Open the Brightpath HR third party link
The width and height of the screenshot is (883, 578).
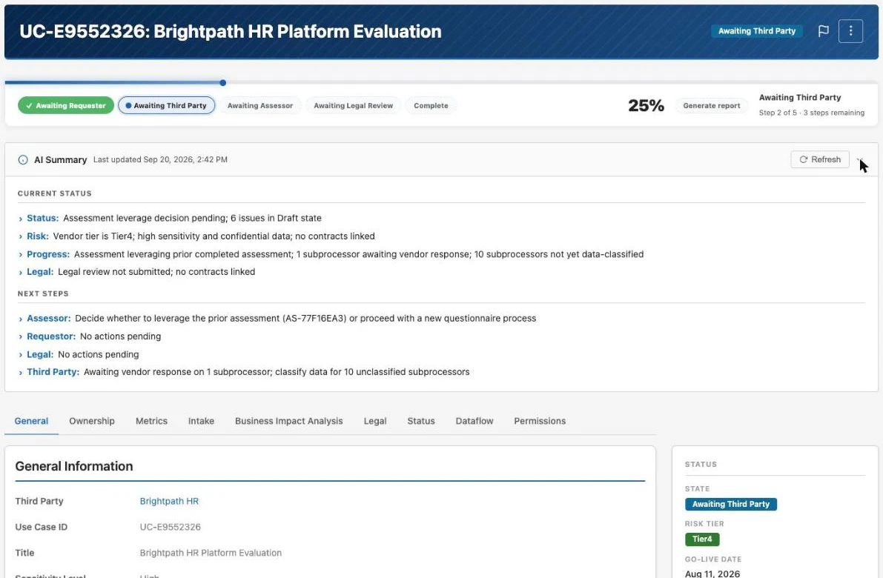[x=169, y=501]
